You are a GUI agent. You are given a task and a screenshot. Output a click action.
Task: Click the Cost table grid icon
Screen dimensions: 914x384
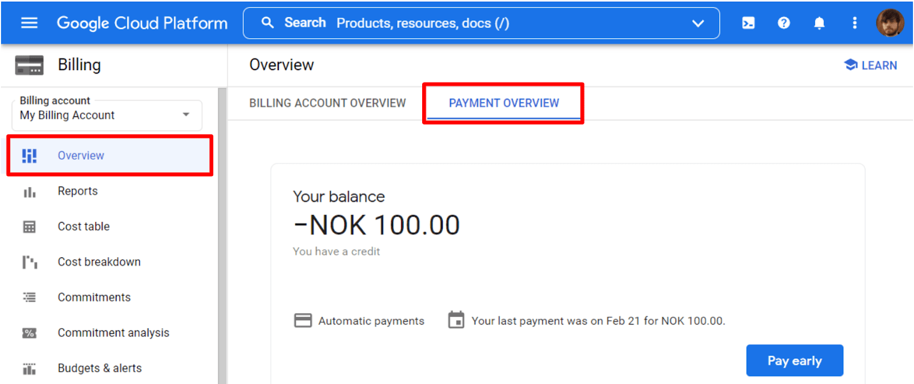(29, 227)
